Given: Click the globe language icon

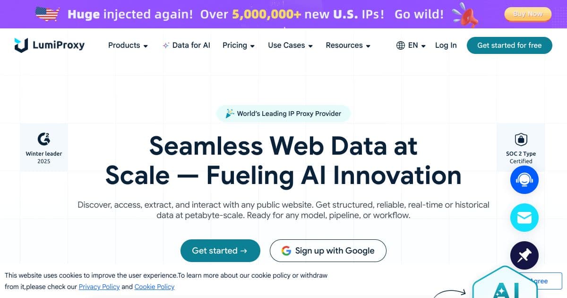Looking at the screenshot, I should 401,45.
